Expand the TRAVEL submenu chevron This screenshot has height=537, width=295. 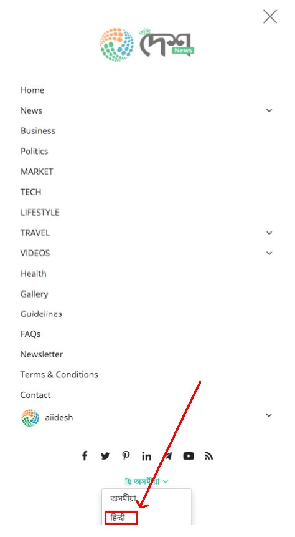point(269,233)
